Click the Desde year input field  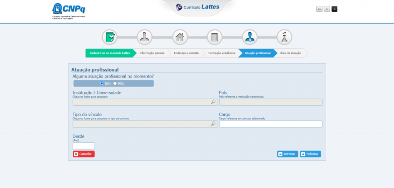pyautogui.click(x=83, y=146)
